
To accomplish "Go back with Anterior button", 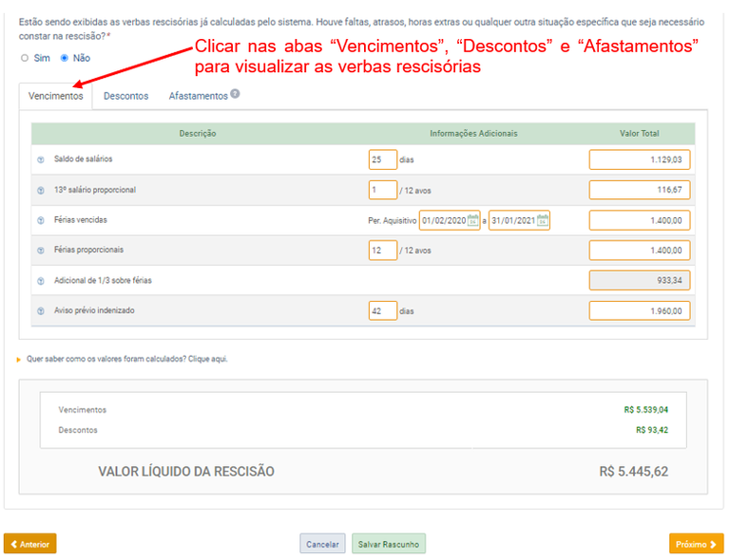I will [30, 544].
